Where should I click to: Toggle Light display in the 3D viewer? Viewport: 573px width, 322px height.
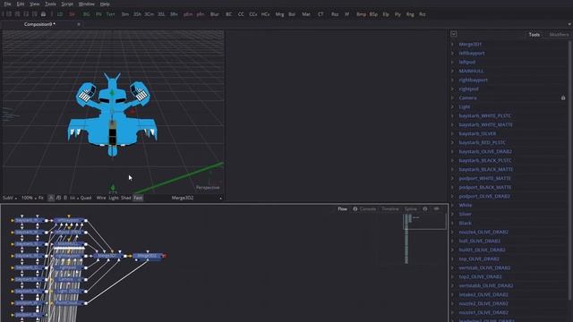[x=114, y=198]
